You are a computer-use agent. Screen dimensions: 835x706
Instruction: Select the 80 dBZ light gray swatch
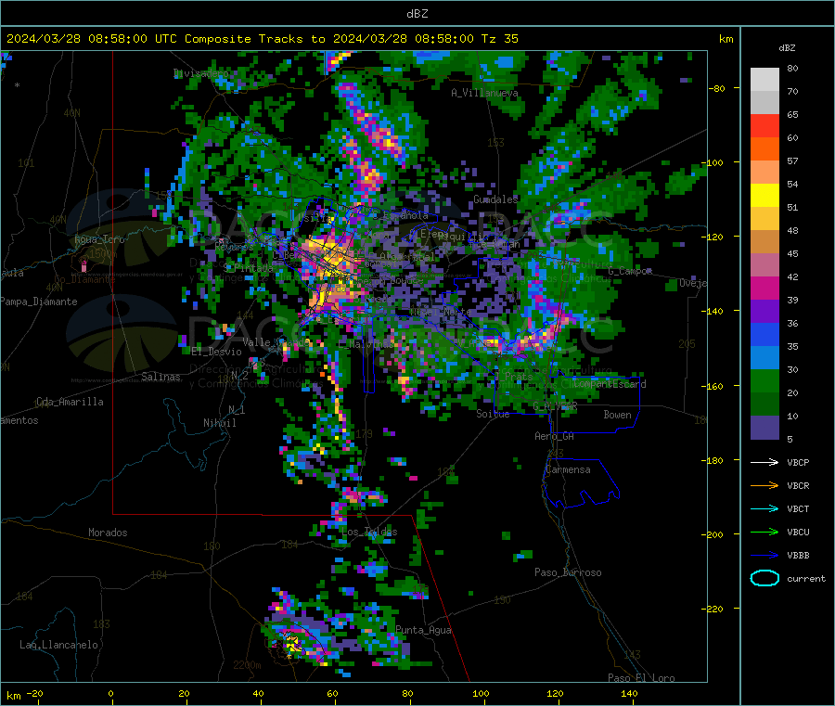pos(764,80)
